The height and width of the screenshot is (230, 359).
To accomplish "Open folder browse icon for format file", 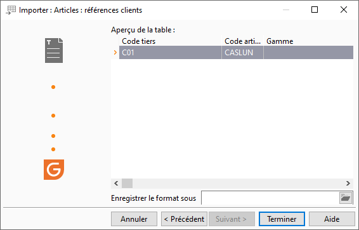I will click(346, 198).
